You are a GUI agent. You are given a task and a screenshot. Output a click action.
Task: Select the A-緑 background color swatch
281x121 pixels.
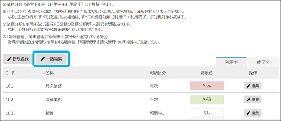[x=206, y=99]
